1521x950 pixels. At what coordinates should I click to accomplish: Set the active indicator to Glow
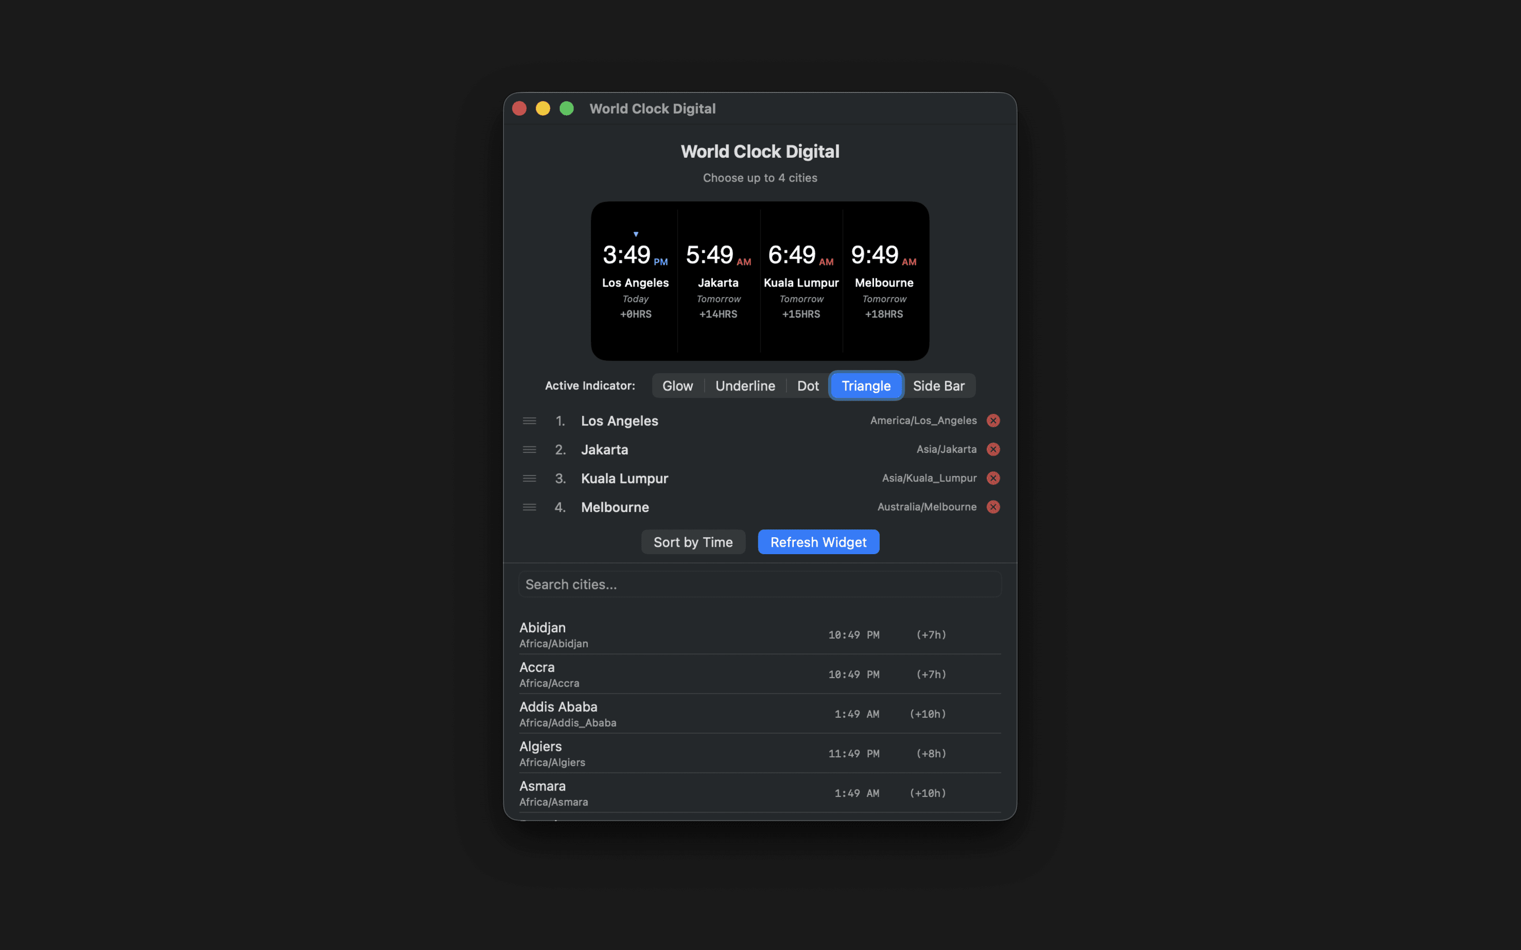pos(678,385)
